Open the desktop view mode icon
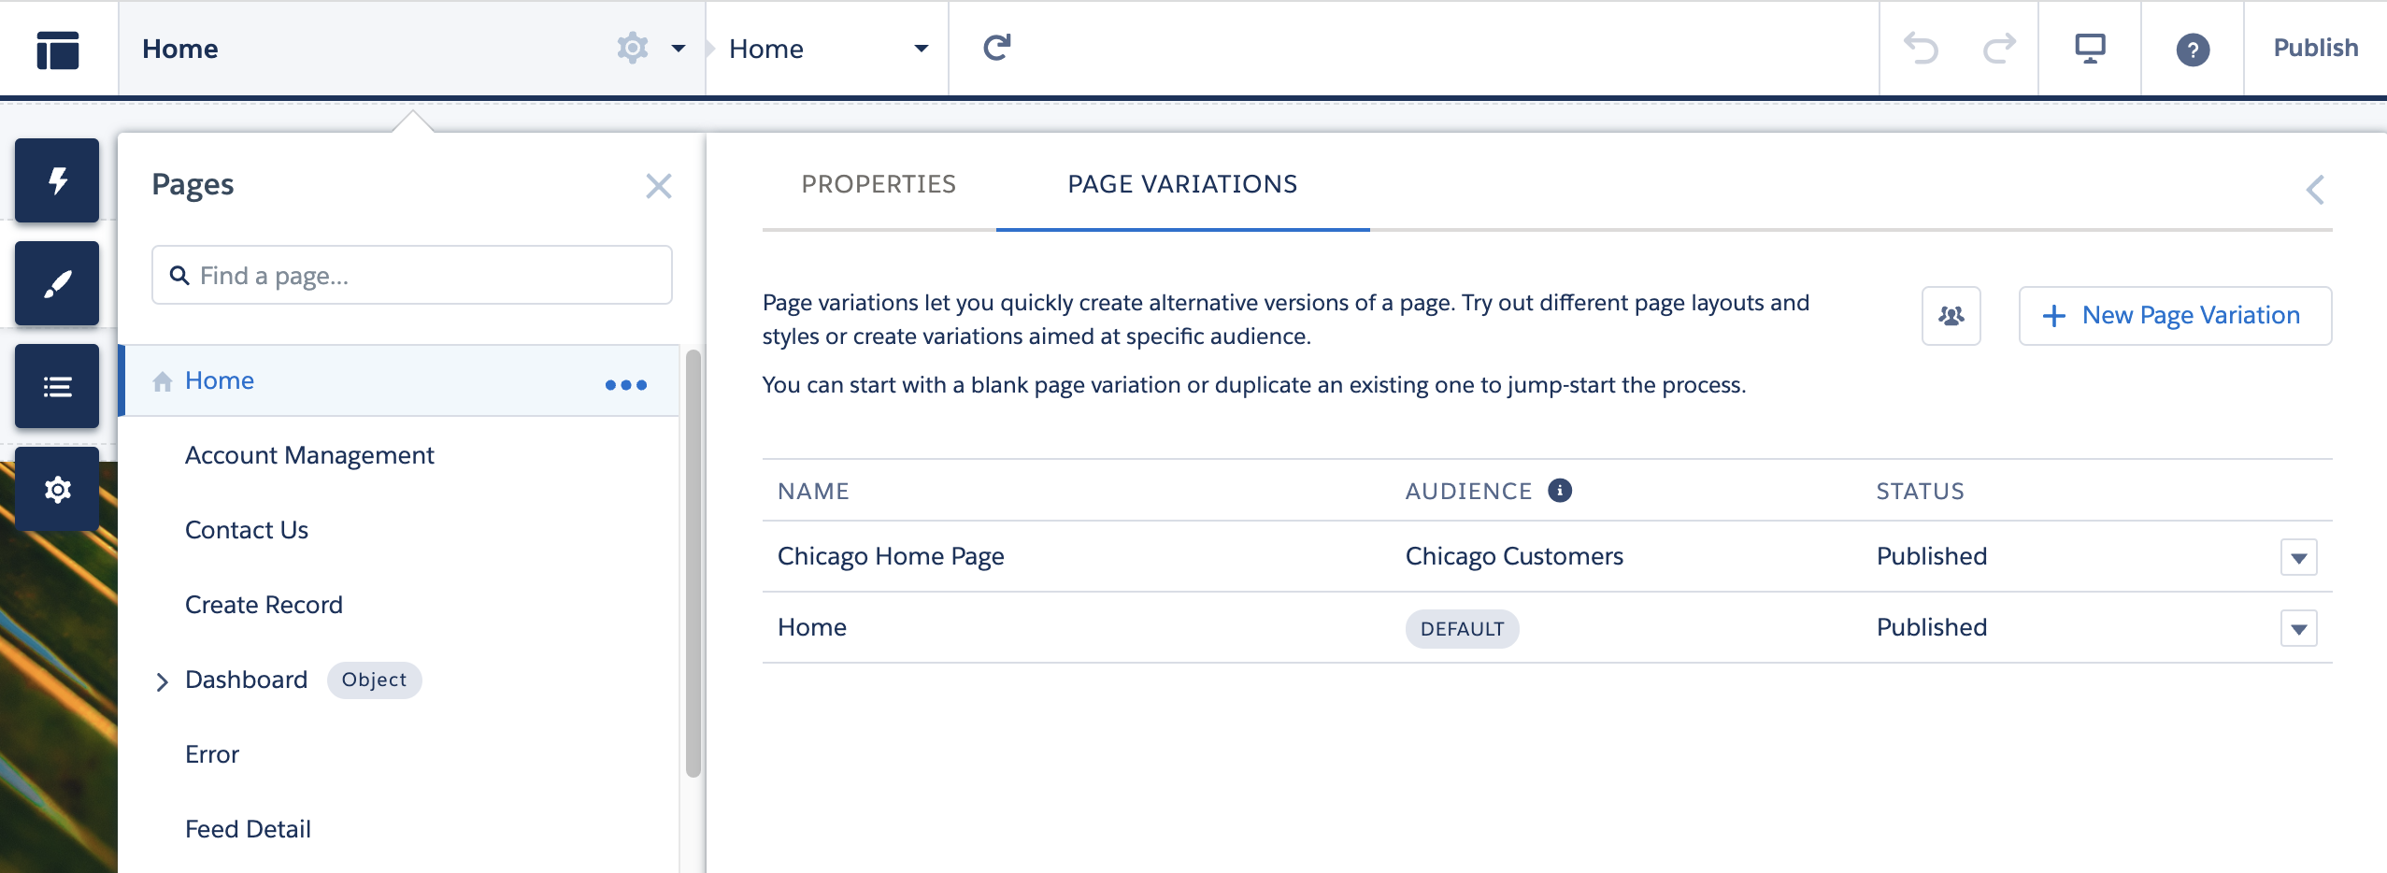The height and width of the screenshot is (873, 2387). [x=2090, y=48]
